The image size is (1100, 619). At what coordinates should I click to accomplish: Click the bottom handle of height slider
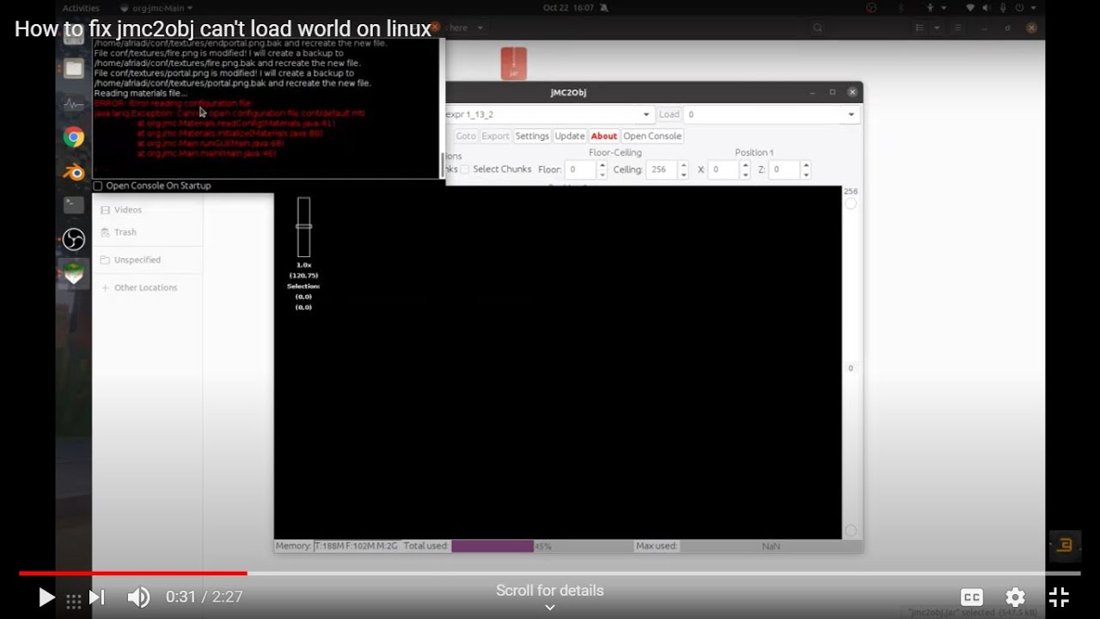pos(850,530)
